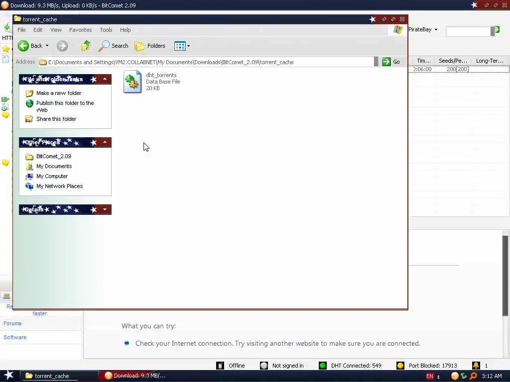The image size is (510, 382).
Task: Click the 200[200] seeds cell in BitComet
Action: 457,69
